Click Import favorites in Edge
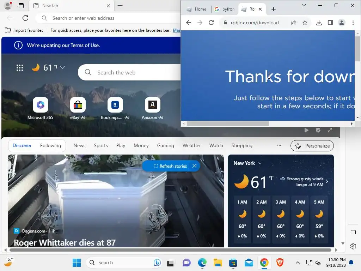This screenshot has height=271, width=361. coord(24,30)
